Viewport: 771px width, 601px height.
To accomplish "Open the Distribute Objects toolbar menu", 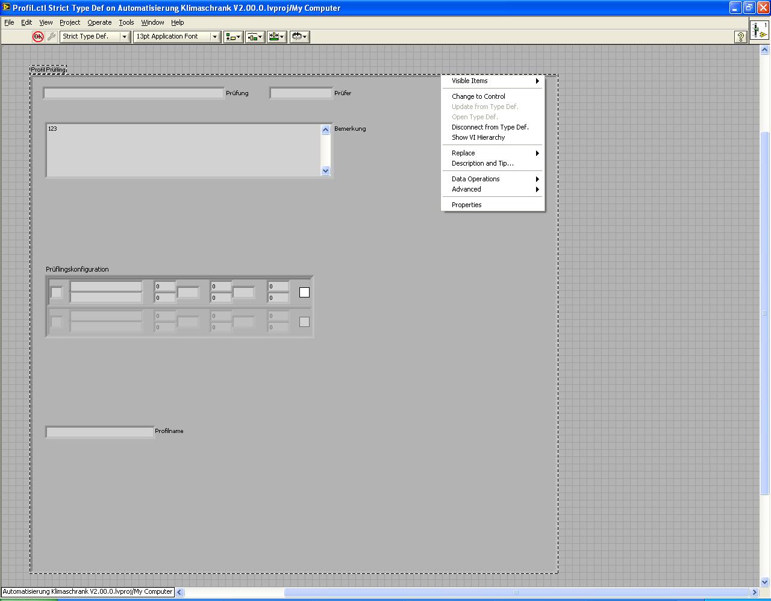I will pyautogui.click(x=255, y=37).
